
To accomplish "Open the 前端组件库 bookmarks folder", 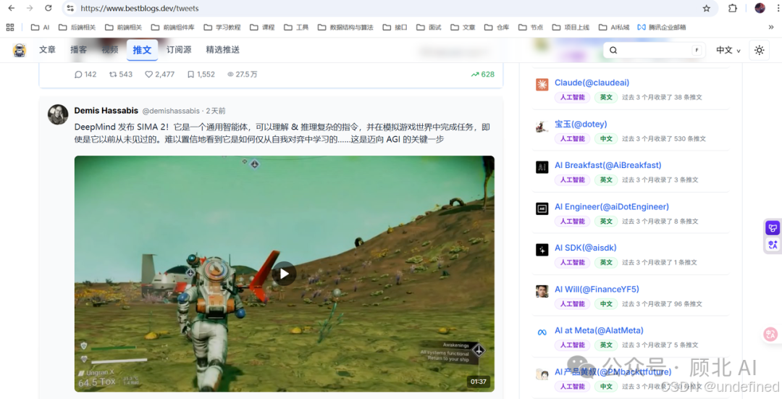I will click(172, 28).
